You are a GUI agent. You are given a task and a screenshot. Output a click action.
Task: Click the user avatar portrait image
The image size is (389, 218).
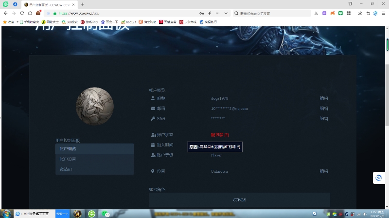coord(96,106)
